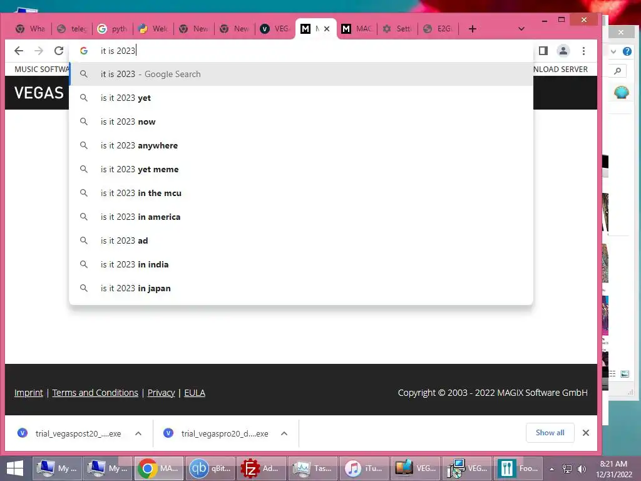Switch to the 'Setti' settings tab
Viewport: 641px width, 481px height.
397,29
